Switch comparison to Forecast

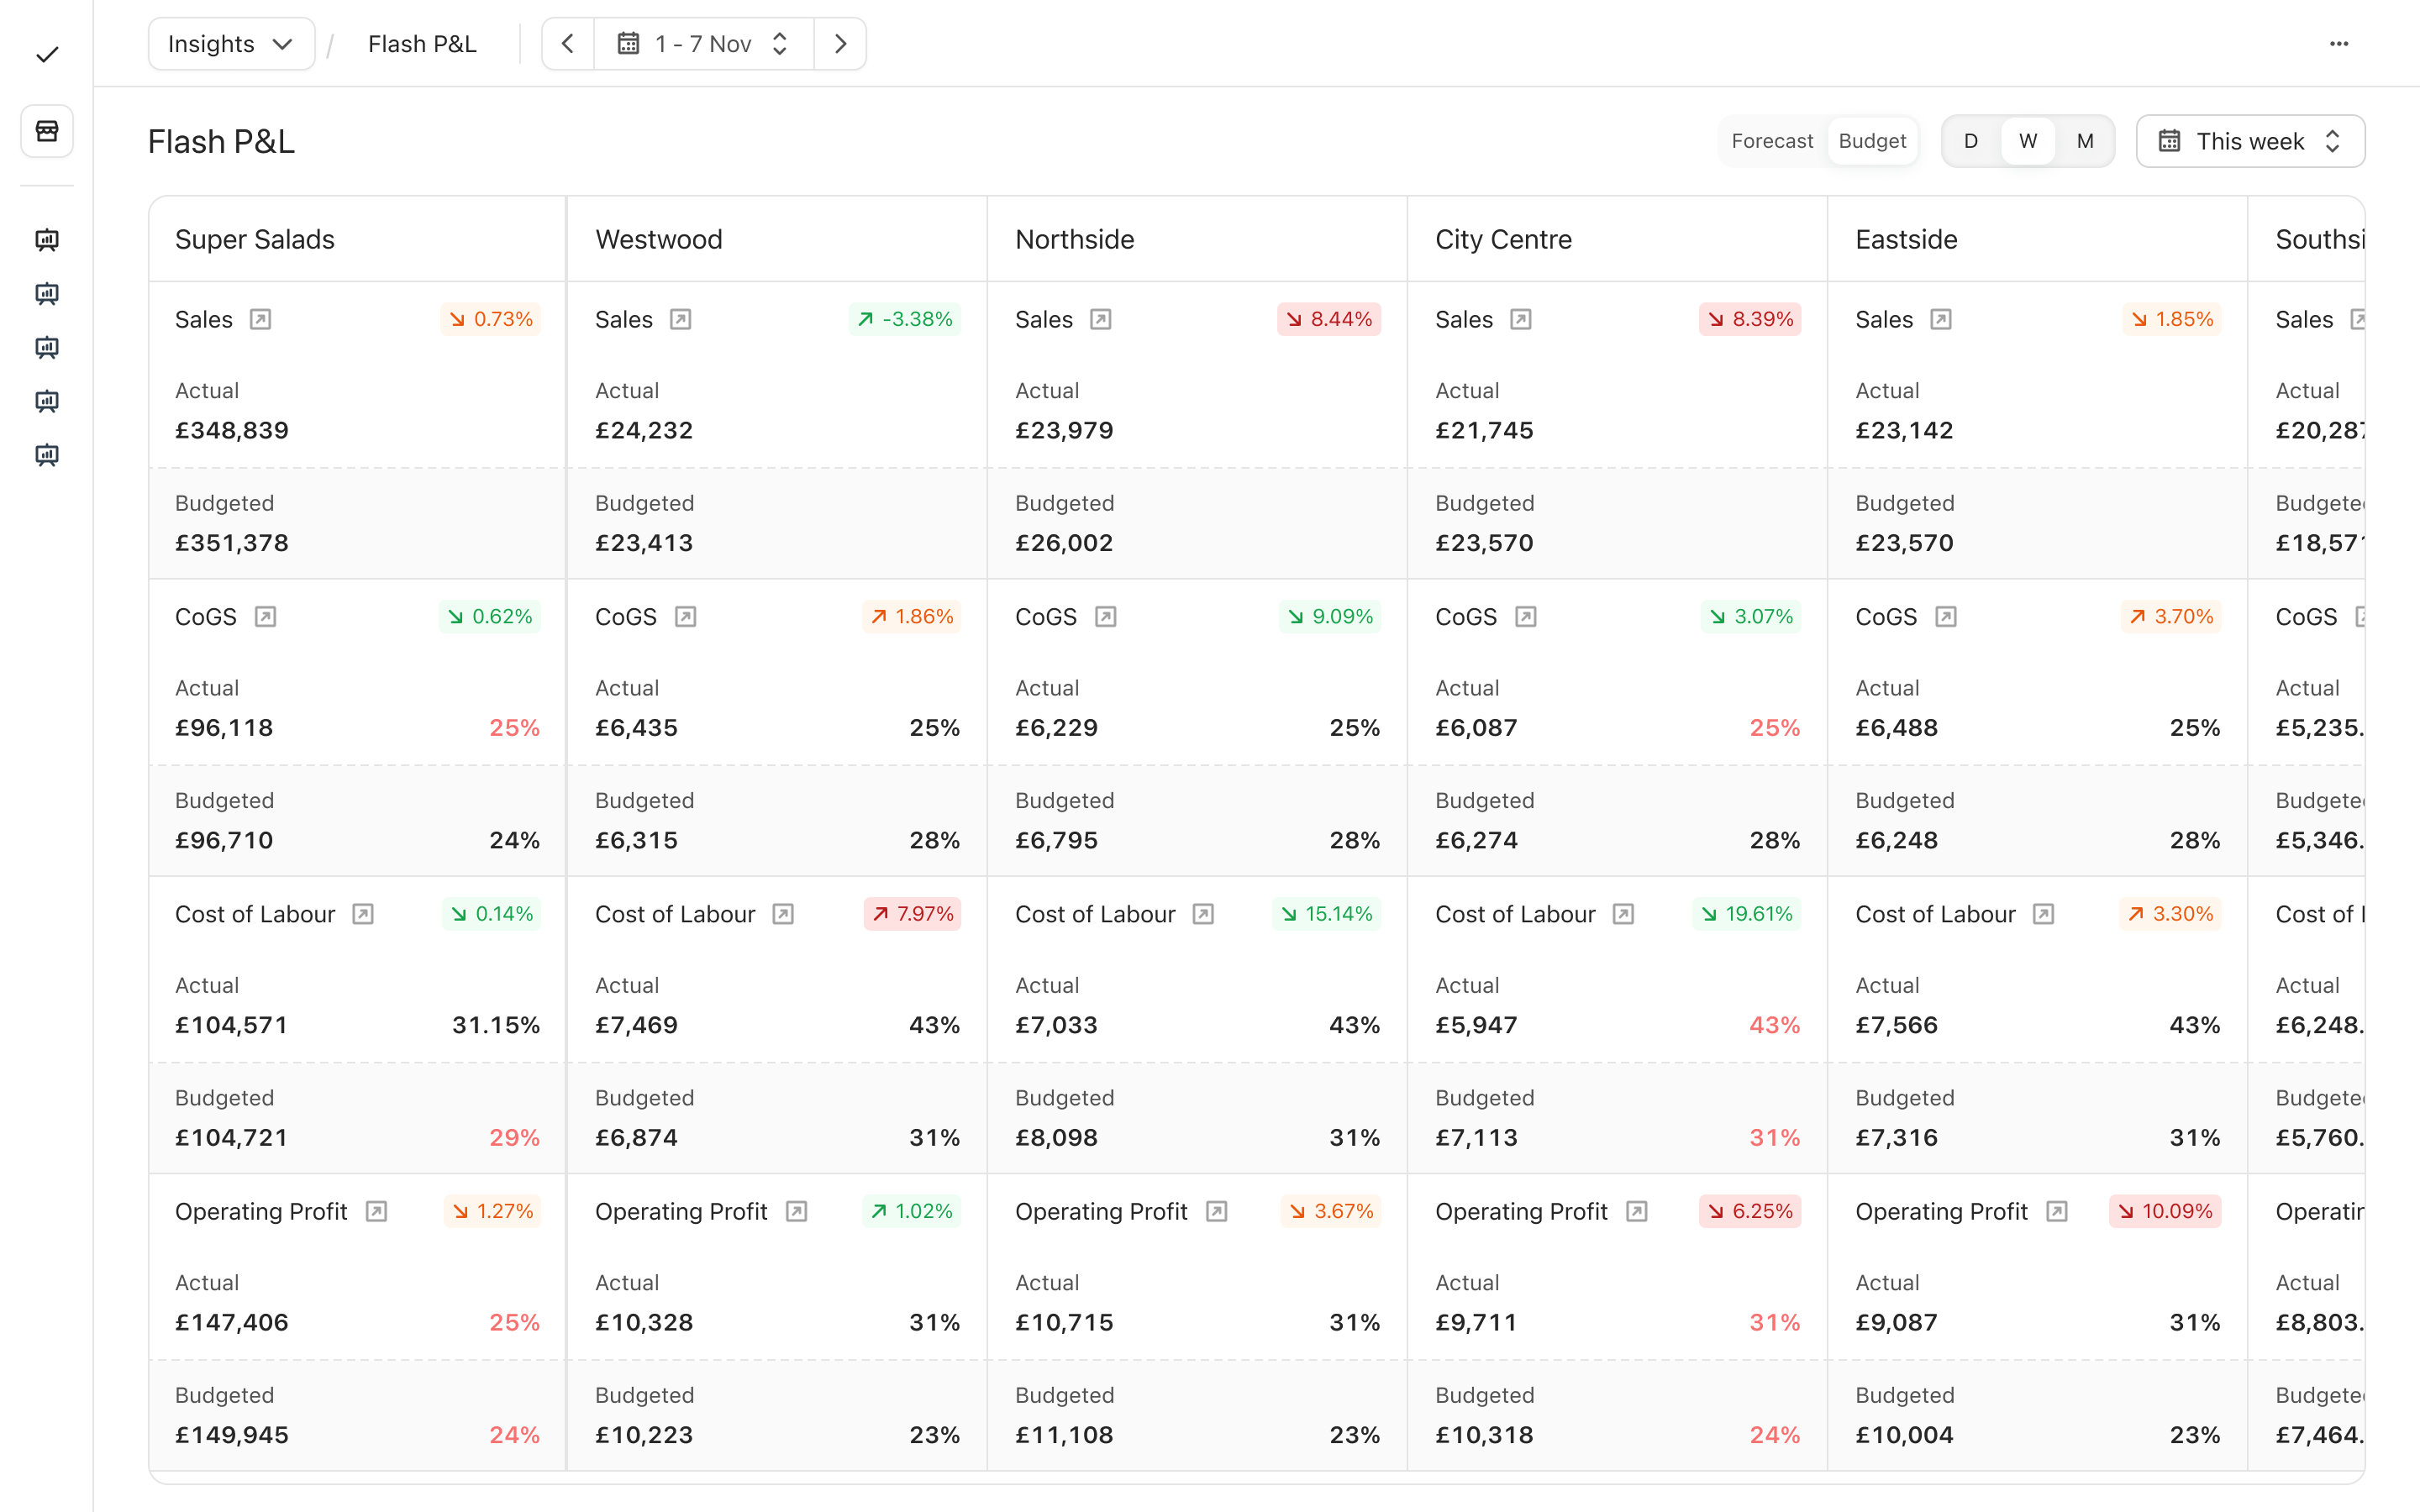click(x=1771, y=141)
